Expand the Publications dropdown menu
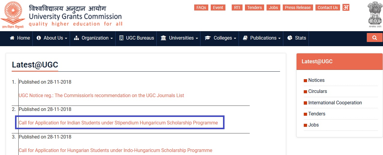The image size is (383, 155). pyautogui.click(x=261, y=38)
